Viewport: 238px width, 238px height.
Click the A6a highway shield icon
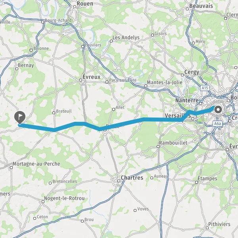click(x=217, y=124)
